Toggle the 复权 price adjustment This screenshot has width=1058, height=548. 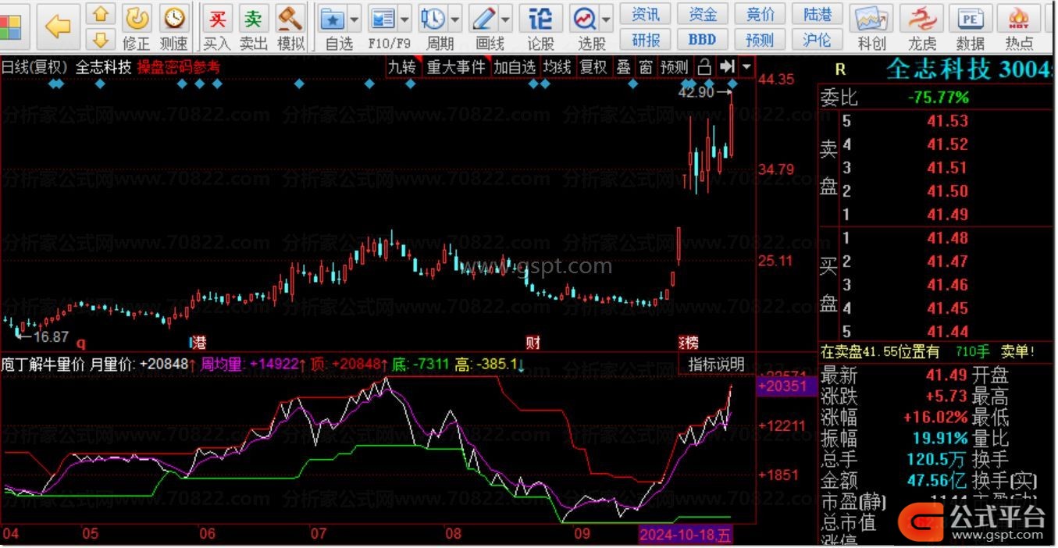[593, 67]
